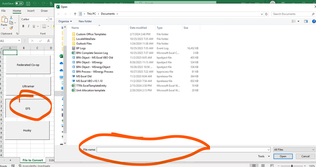Viewport: 316px width, 167px height.
Task: Click the zoom slider in status bar
Action: (x=292, y=165)
